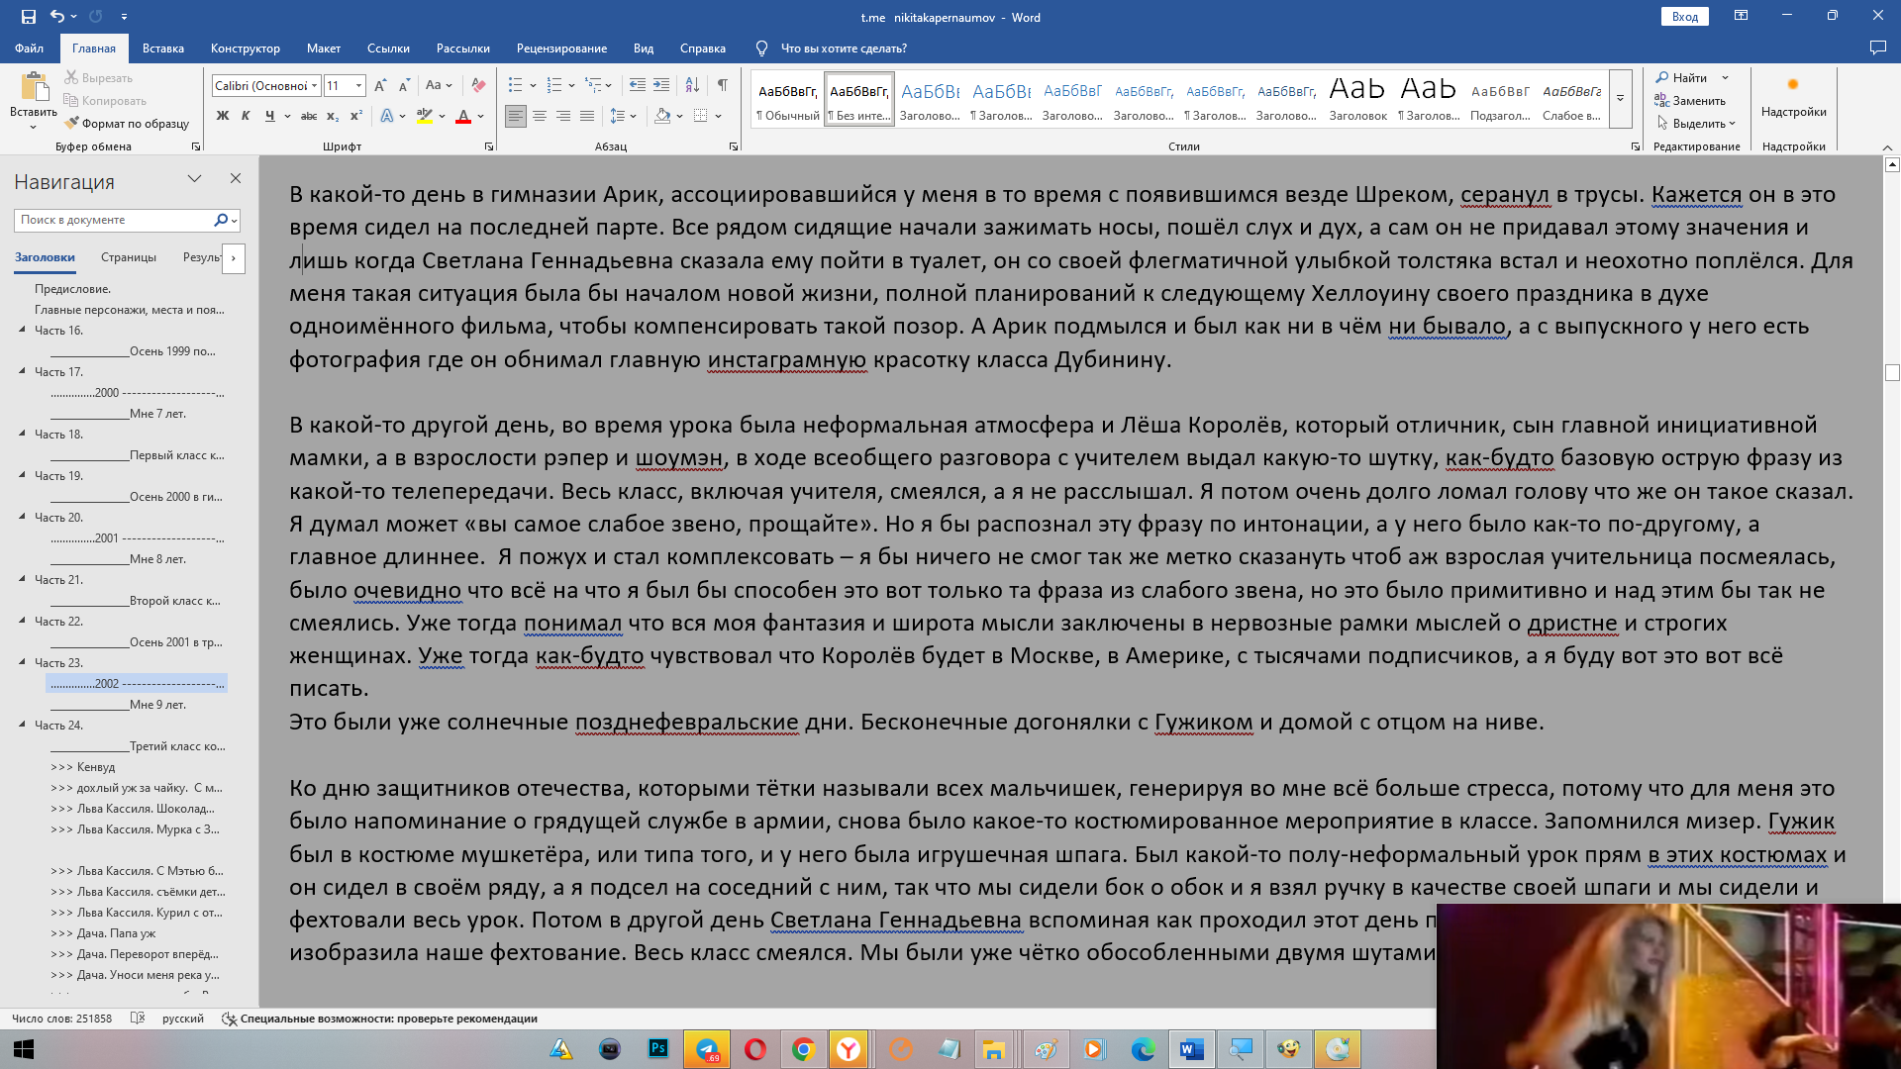Toggle italic formatting (К)
Image resolution: width=1901 pixels, height=1069 pixels.
pyautogui.click(x=246, y=116)
